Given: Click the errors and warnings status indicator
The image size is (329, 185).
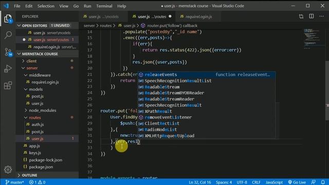Looking at the screenshot, I should click(37, 182).
